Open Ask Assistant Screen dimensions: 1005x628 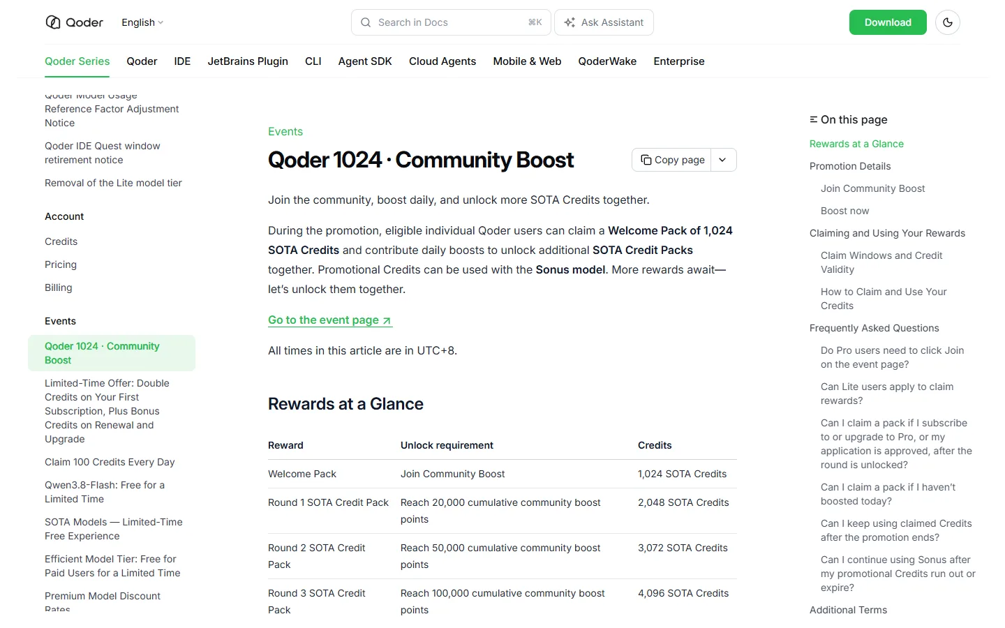[604, 22]
